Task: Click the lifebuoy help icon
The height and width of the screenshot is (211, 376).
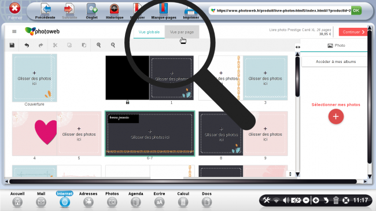Action: 345,200
